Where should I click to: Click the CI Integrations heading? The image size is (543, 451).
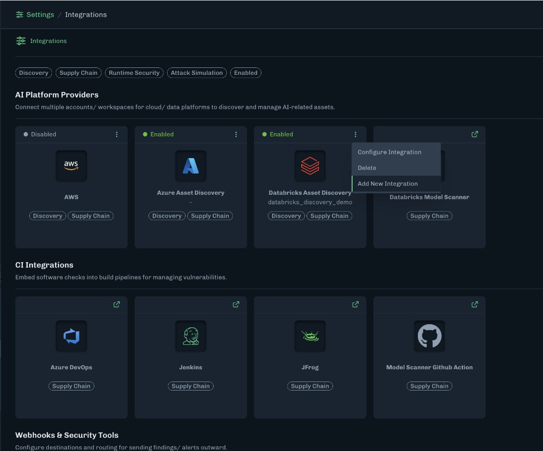(x=45, y=265)
